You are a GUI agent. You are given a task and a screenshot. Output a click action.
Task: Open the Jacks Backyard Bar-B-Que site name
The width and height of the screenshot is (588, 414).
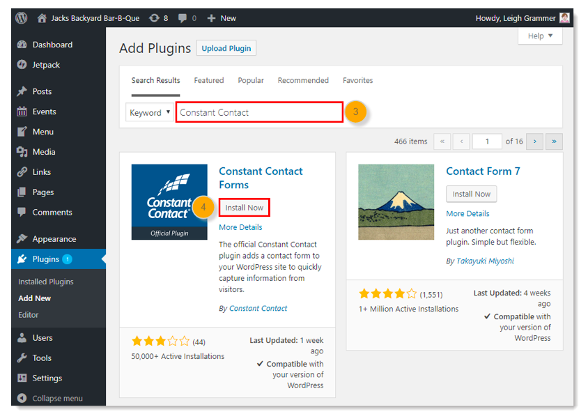point(95,18)
